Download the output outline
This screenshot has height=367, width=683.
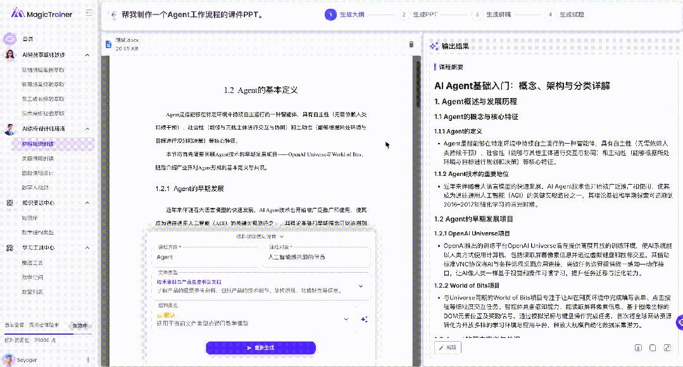[638, 347]
